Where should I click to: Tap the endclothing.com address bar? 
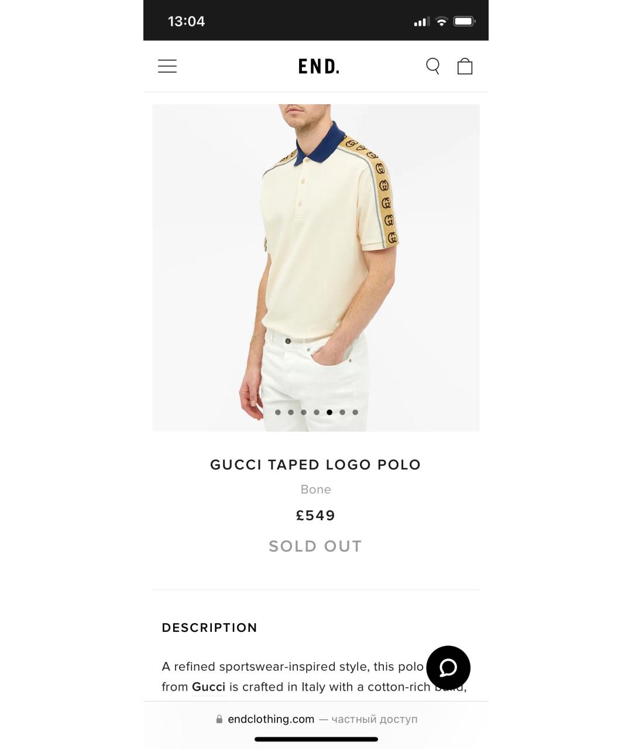pyautogui.click(x=316, y=719)
